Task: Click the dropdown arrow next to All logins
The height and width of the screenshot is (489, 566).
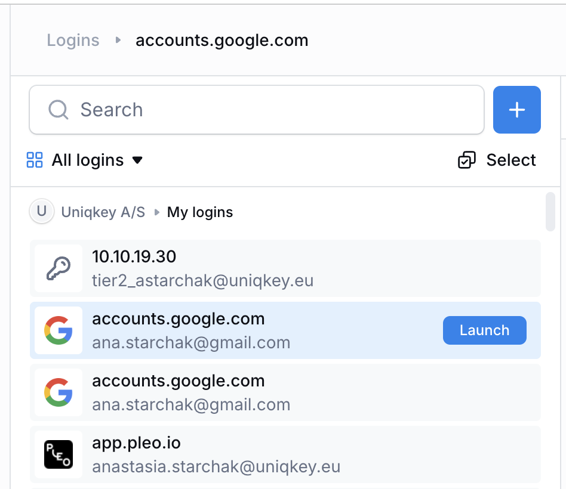Action: click(x=137, y=160)
